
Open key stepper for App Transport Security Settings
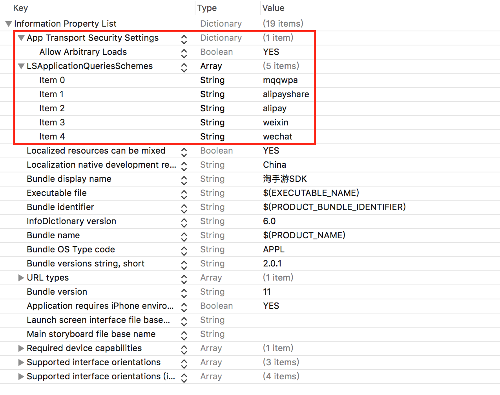click(184, 39)
